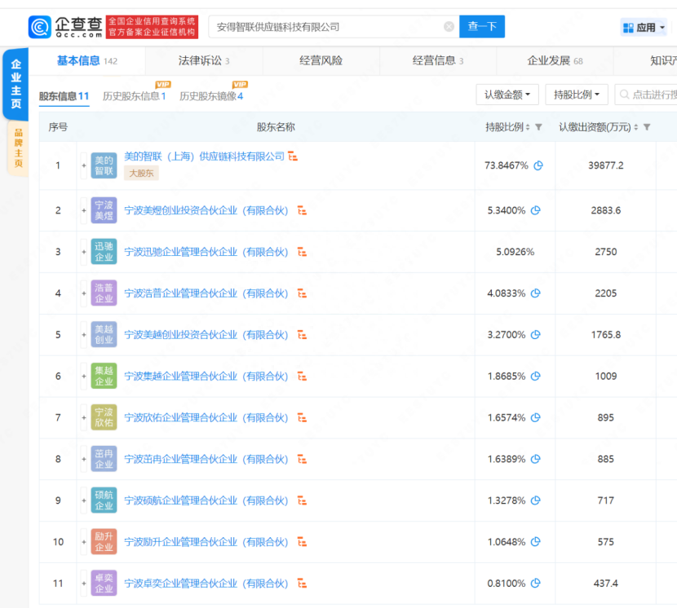Screen dimensions: 677x608
Task: Open equity structure icon for 宁波浩普企业管理
Action: pos(303,293)
